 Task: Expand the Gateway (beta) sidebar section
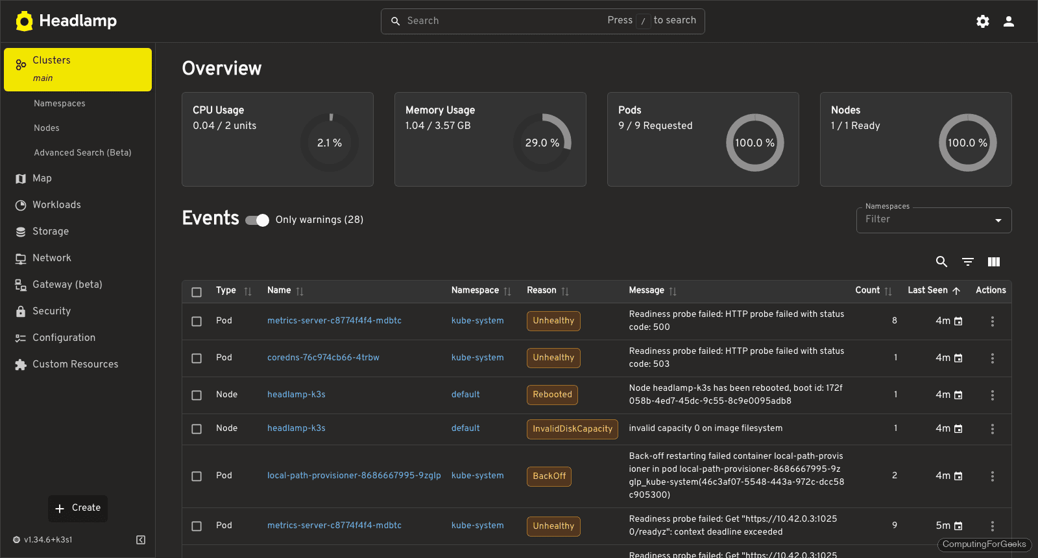click(78, 285)
